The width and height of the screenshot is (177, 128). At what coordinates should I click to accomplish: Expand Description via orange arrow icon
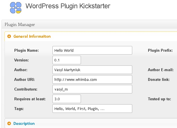[9, 123]
